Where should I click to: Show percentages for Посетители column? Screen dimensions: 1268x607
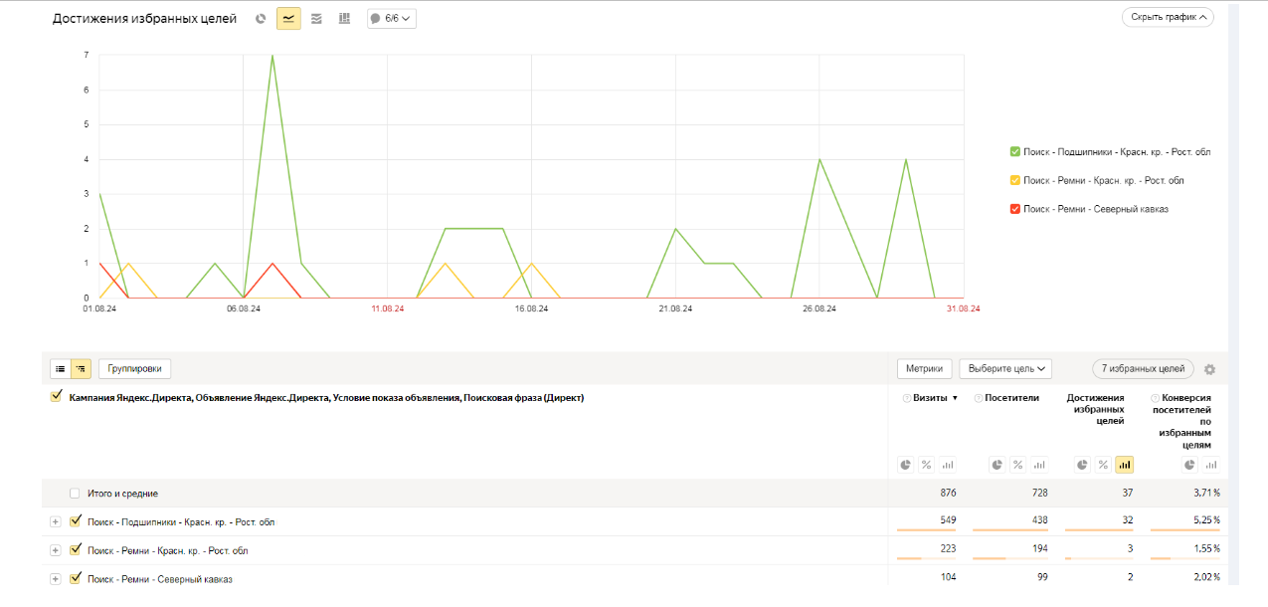(x=1018, y=465)
